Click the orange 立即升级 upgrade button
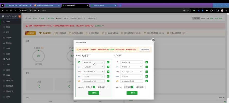 [30, 33]
